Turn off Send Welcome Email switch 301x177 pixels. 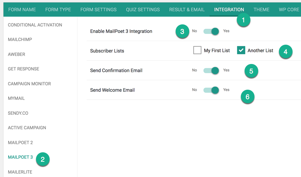211,90
